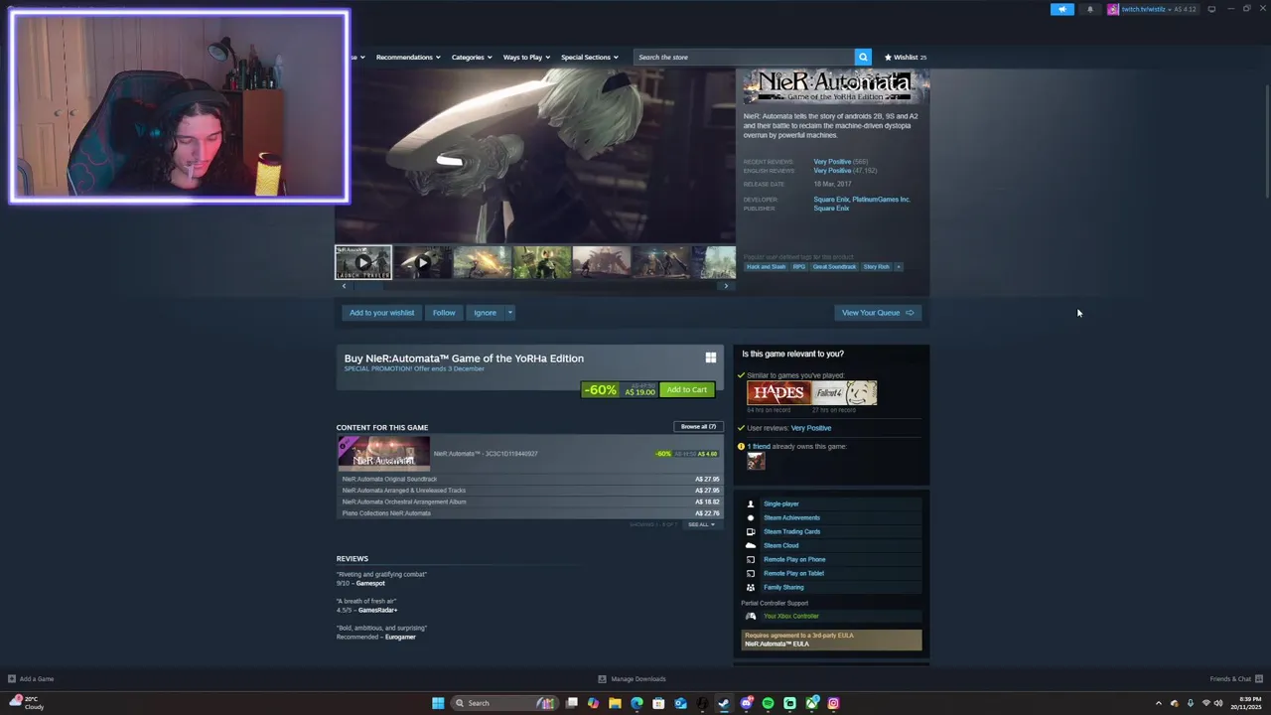The height and width of the screenshot is (715, 1271).
Task: Click the friend's avatar who owns game
Action: pos(757,461)
